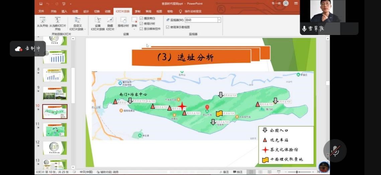Open the Monitor (监视器) dropdown
The image size is (381, 175).
219,20
